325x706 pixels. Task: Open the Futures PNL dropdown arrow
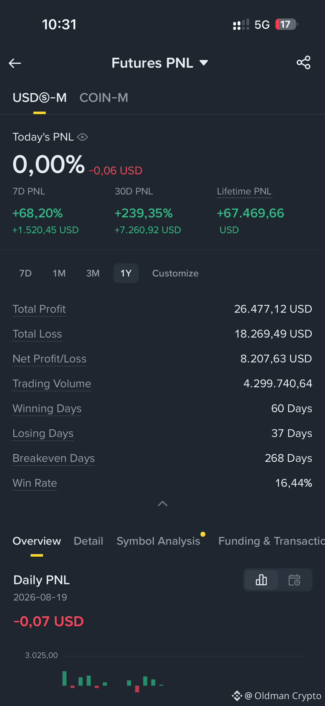[x=204, y=63]
